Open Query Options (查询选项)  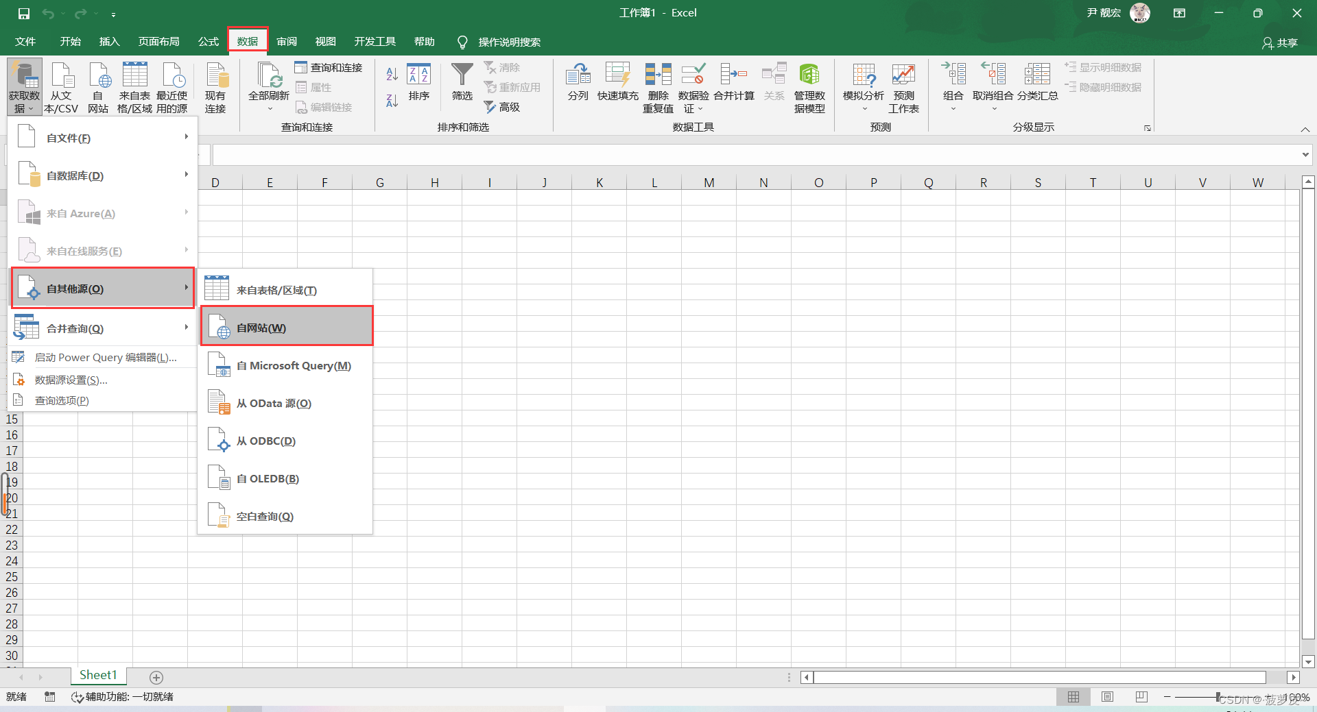tap(103, 400)
